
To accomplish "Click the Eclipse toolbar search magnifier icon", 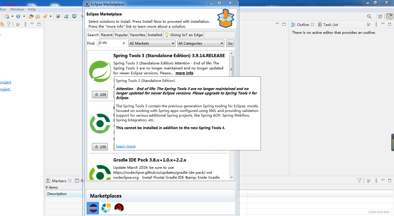I will (x=369, y=16).
